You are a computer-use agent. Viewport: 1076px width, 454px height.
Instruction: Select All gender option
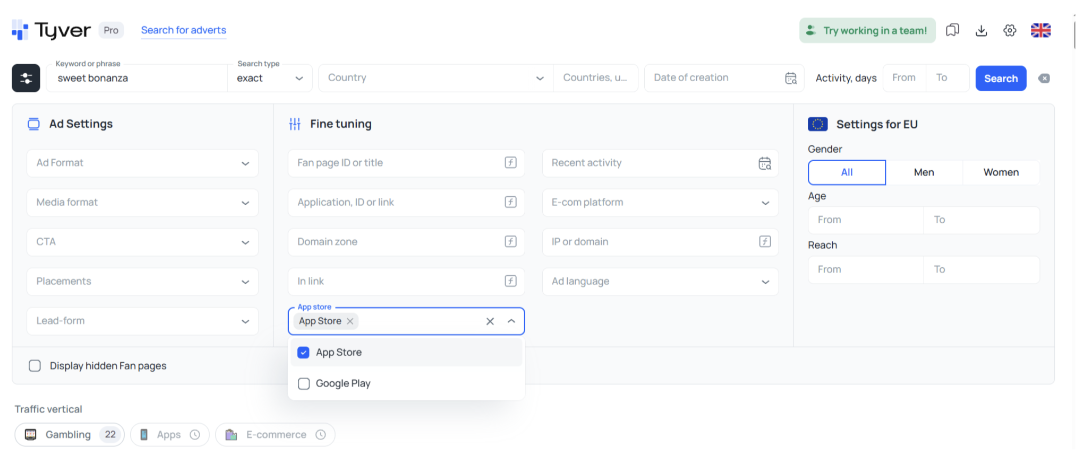847,172
